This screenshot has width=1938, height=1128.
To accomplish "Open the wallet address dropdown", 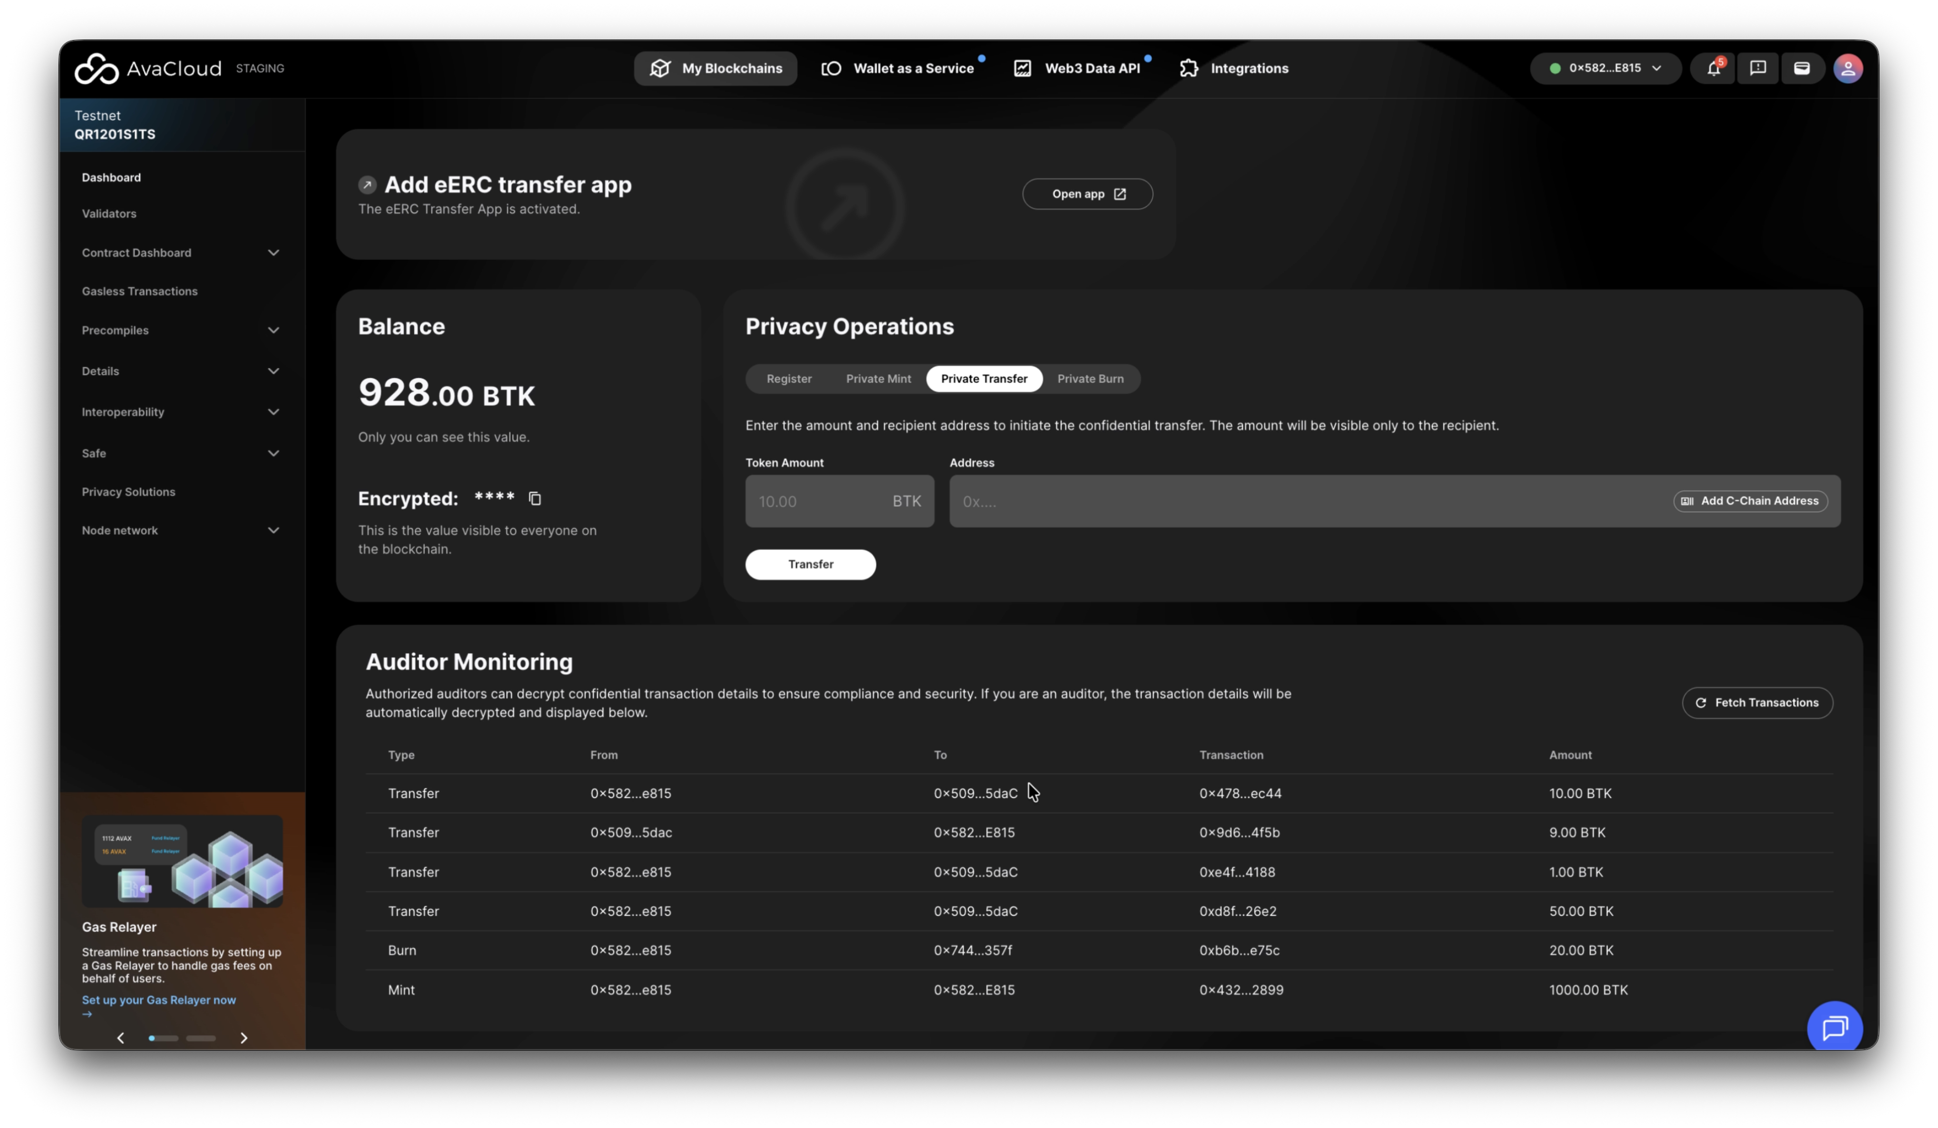I will coord(1605,68).
